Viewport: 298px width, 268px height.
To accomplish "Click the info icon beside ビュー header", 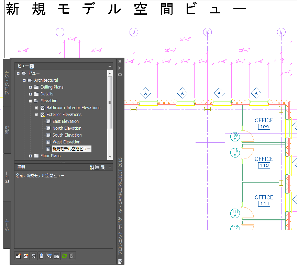I will (x=32, y=66).
